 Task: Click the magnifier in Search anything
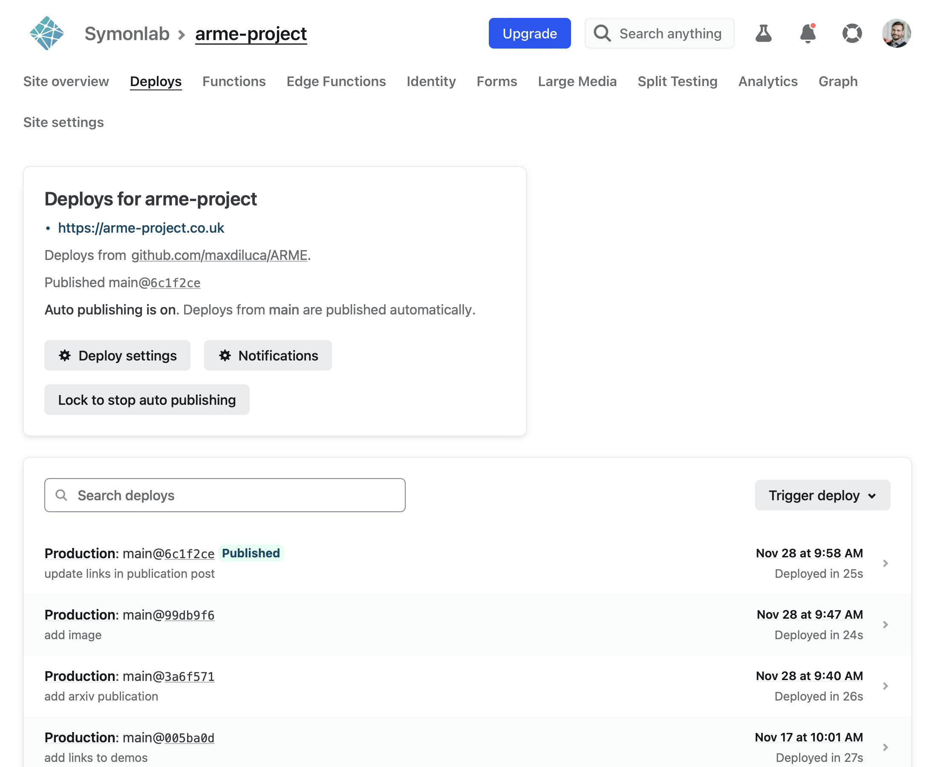click(602, 33)
